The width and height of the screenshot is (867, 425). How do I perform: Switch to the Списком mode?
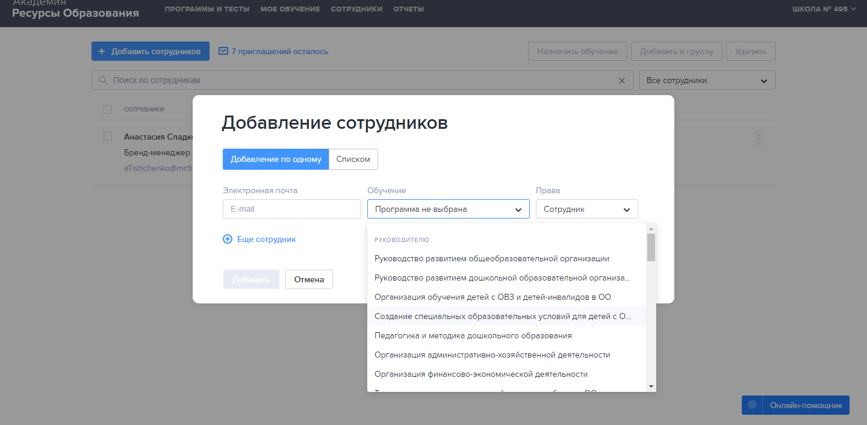353,160
